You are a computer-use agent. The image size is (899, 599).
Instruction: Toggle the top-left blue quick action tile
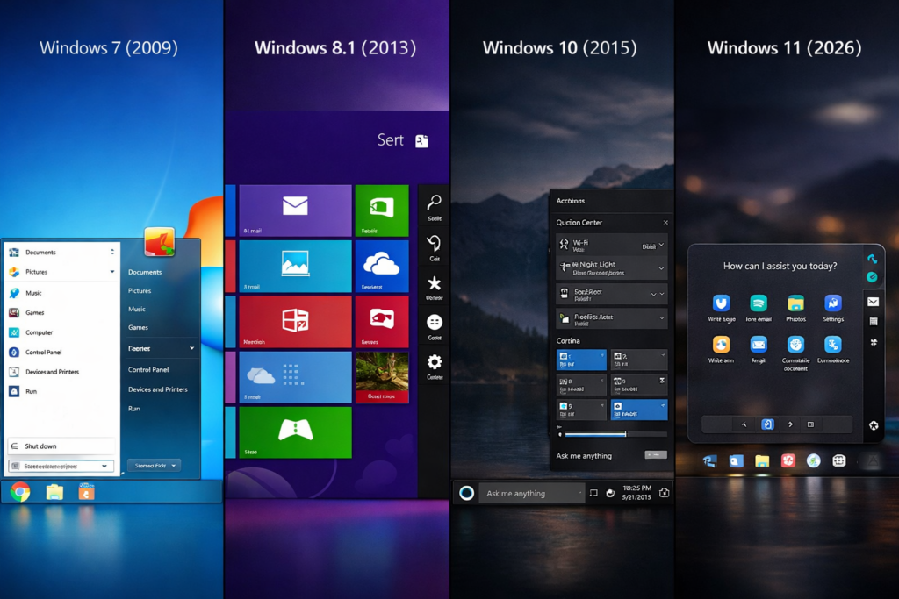point(581,360)
